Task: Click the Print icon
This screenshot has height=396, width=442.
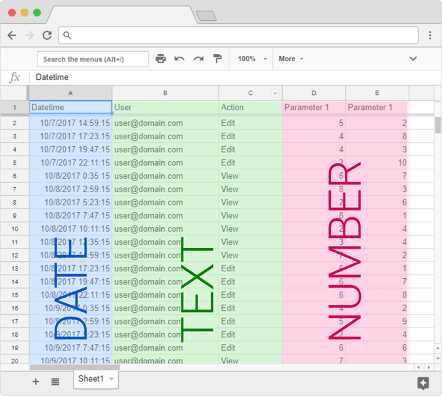Action: [x=161, y=59]
